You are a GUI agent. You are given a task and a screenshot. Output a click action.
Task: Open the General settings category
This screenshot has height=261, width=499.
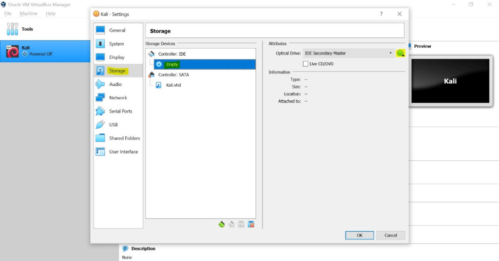(118, 30)
